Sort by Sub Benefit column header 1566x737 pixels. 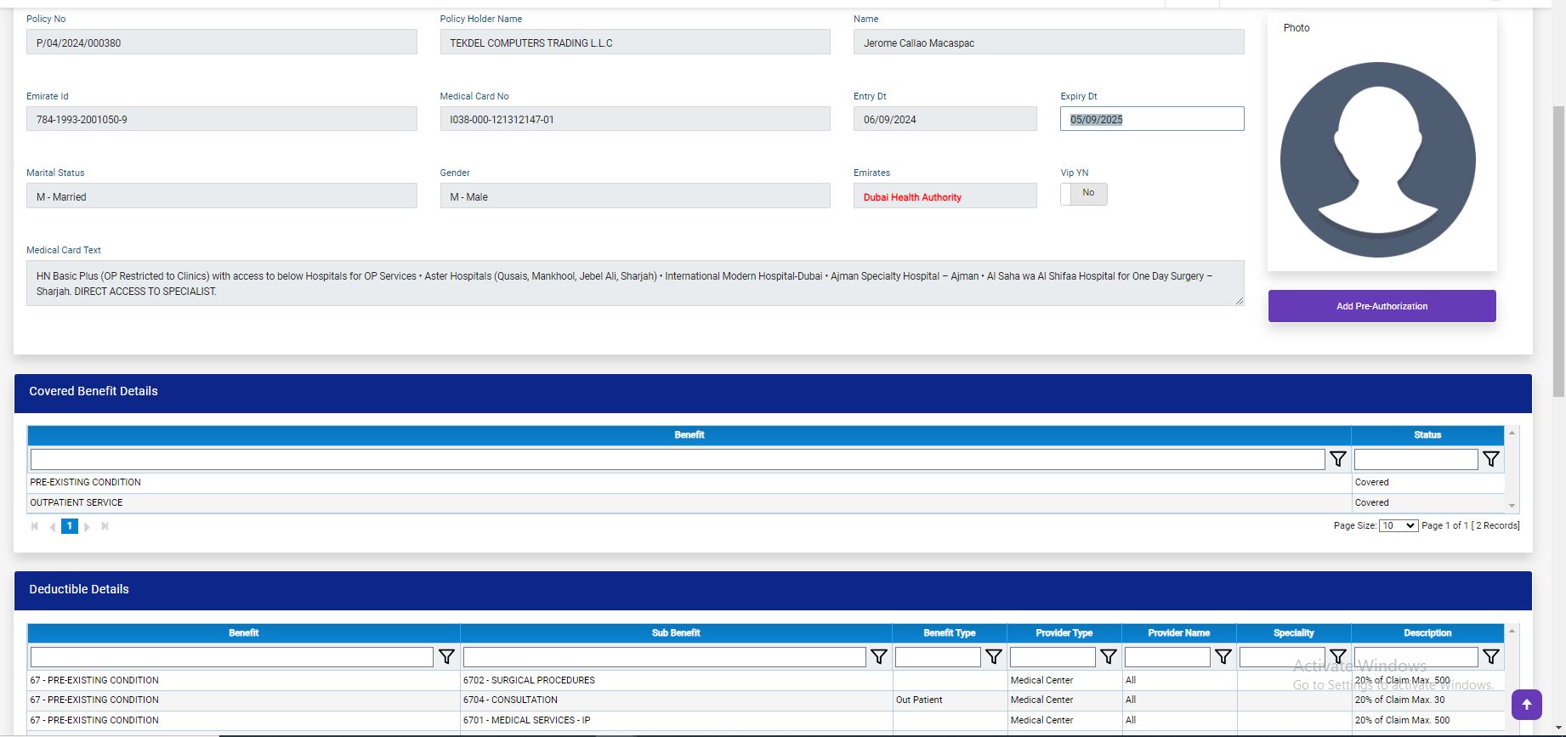(x=676, y=632)
